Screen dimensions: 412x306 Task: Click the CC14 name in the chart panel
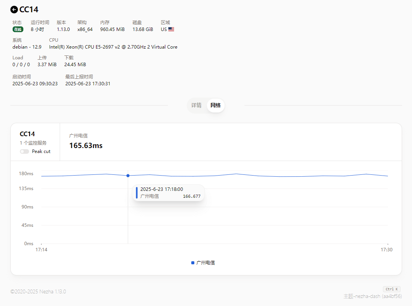27,134
